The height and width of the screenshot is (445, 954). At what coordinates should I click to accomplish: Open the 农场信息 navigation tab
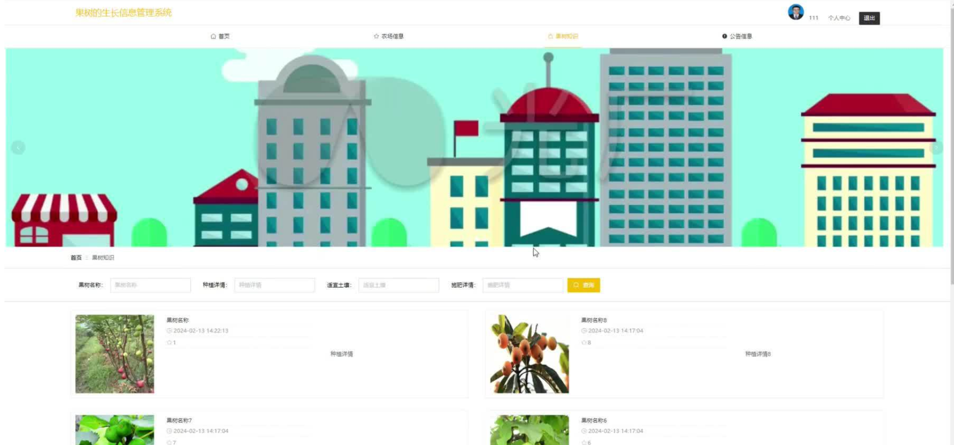point(389,36)
